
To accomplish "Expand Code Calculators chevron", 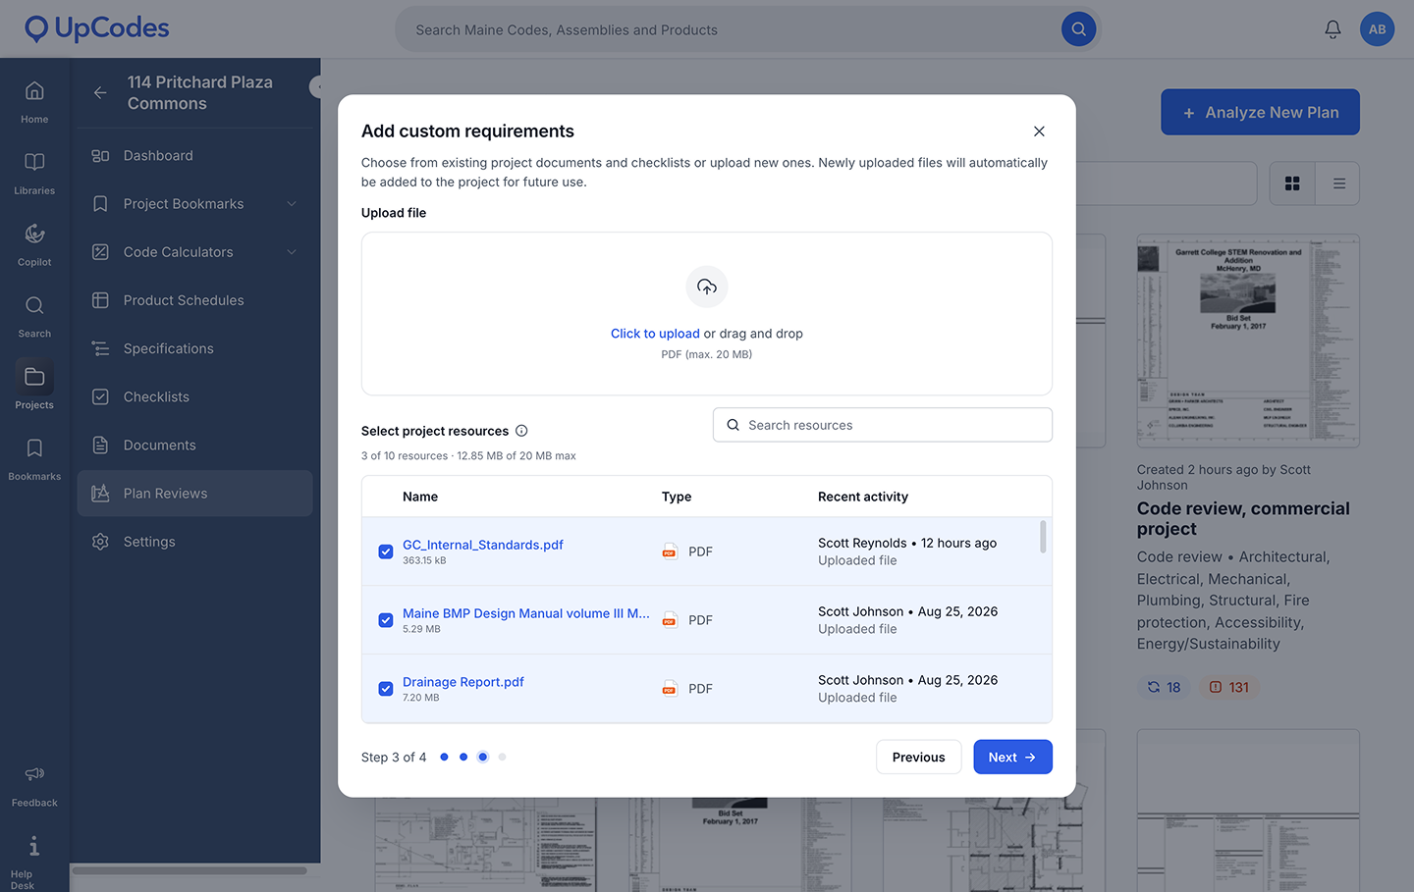I will (x=292, y=252).
